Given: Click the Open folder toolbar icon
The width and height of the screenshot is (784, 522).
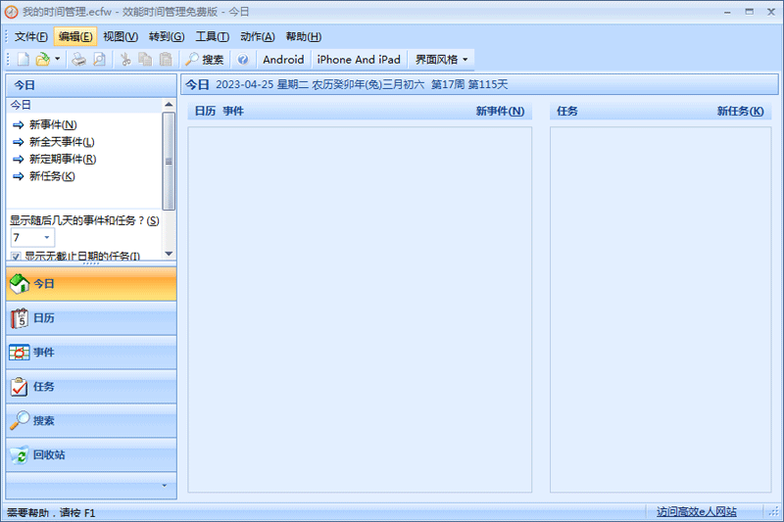Looking at the screenshot, I should (43, 60).
